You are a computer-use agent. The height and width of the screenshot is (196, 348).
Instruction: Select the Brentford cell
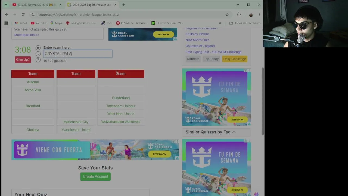pyautogui.click(x=33, y=106)
